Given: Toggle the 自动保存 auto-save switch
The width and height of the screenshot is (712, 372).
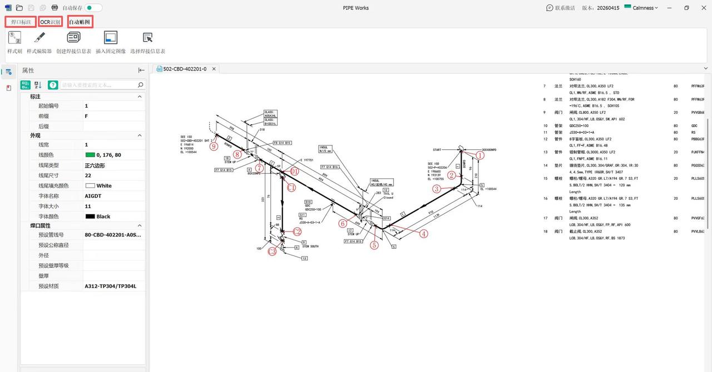Looking at the screenshot, I should (93, 8).
